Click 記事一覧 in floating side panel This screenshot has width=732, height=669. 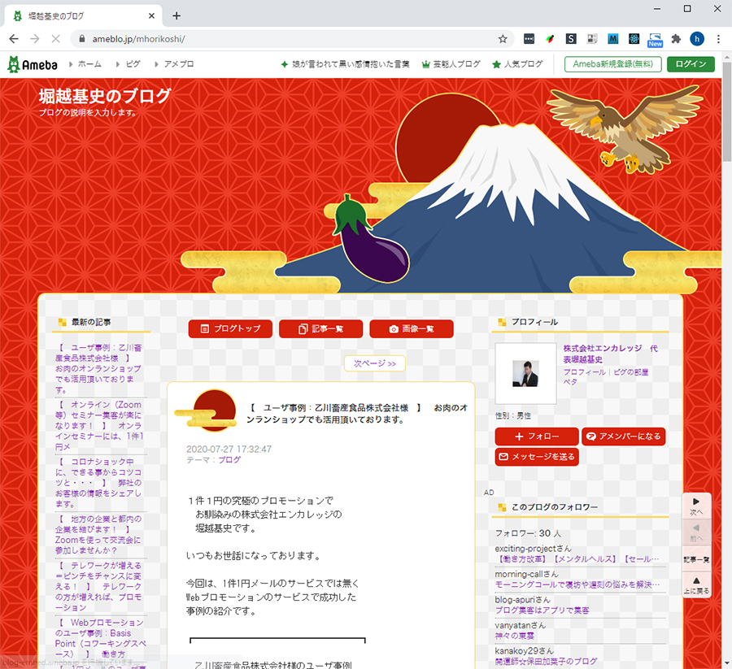[696, 559]
